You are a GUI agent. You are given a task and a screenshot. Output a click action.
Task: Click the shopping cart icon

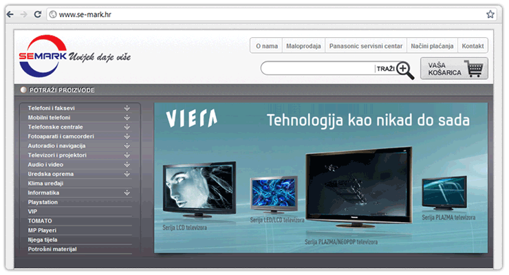[474, 69]
